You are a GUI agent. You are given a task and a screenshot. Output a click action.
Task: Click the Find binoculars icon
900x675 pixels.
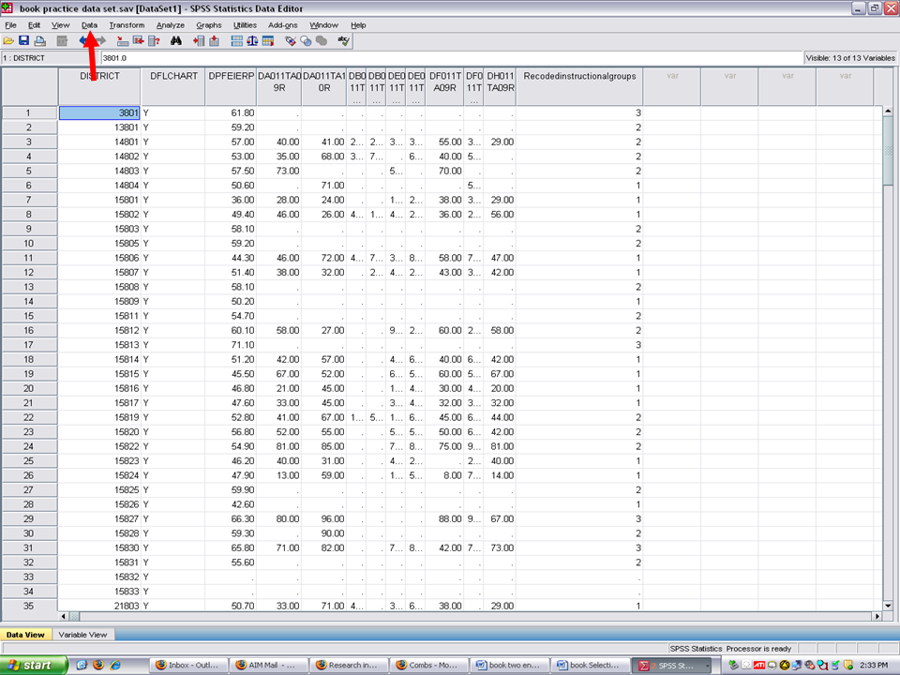tap(175, 41)
